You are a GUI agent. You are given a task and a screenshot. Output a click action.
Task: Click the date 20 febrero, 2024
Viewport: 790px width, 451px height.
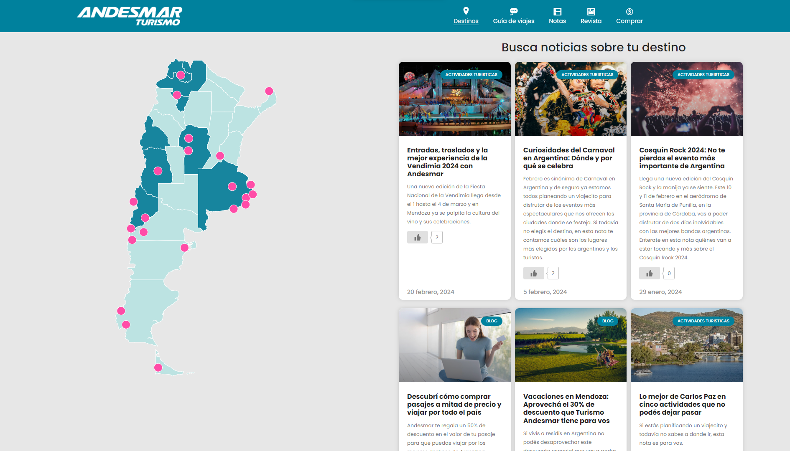(x=431, y=292)
